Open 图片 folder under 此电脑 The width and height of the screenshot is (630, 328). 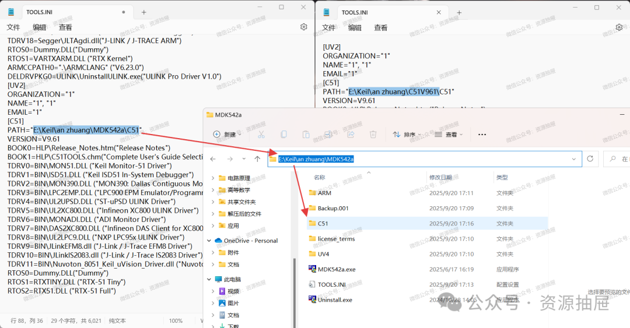click(x=233, y=303)
